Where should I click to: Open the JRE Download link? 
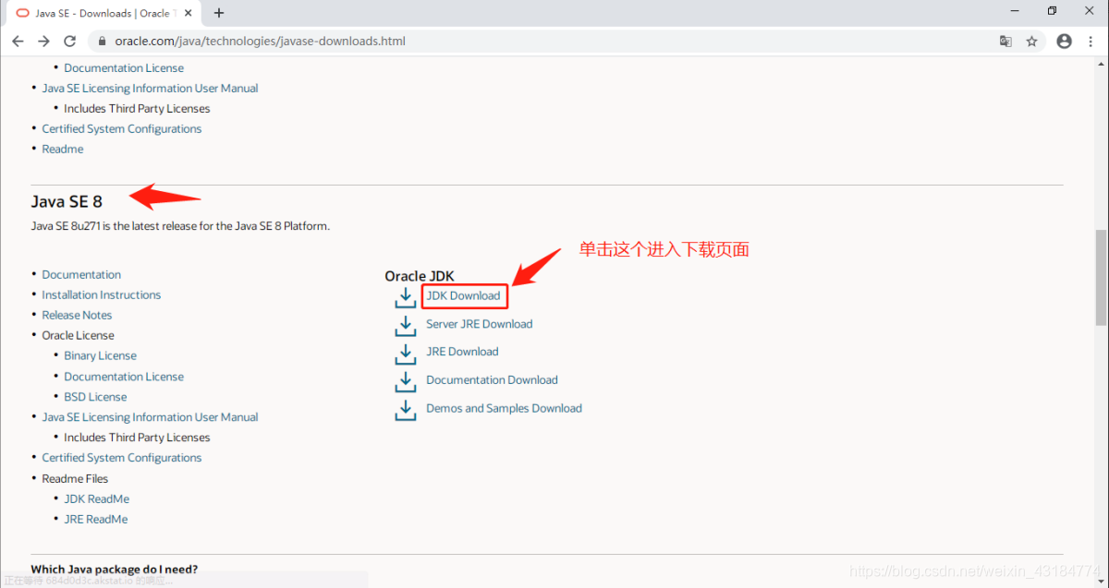point(462,352)
